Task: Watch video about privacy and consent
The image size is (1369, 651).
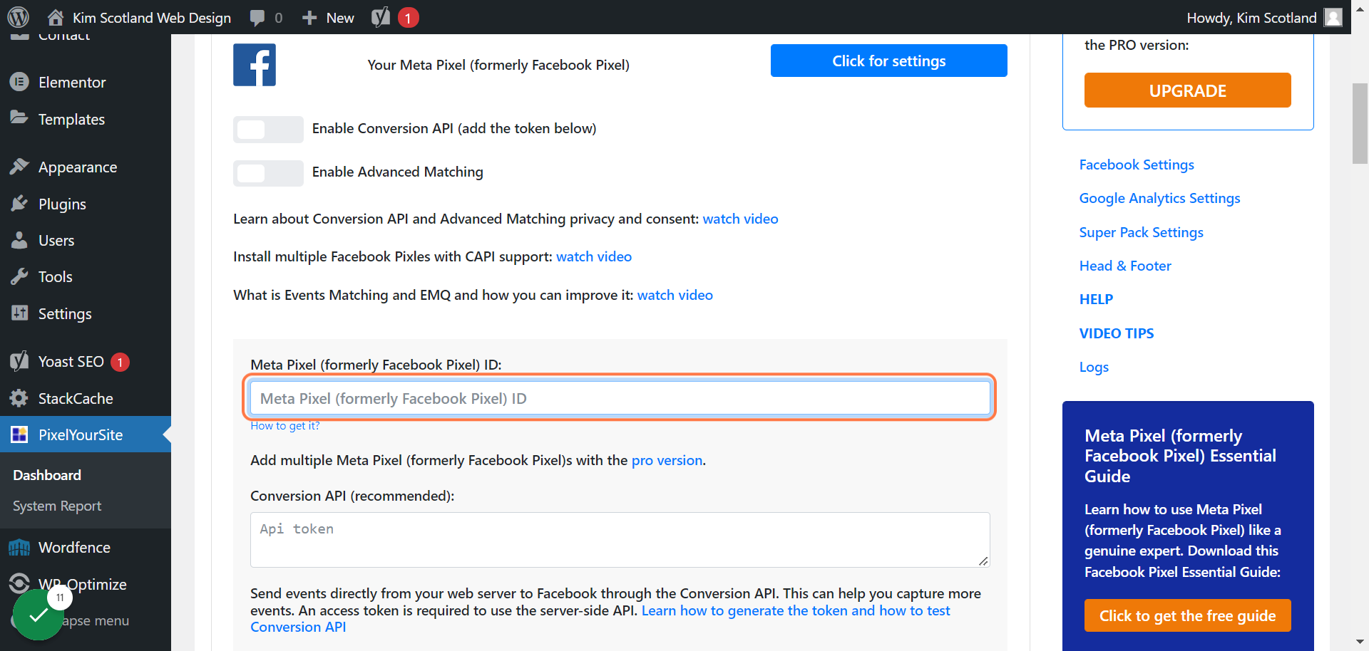Action: pyautogui.click(x=740, y=219)
